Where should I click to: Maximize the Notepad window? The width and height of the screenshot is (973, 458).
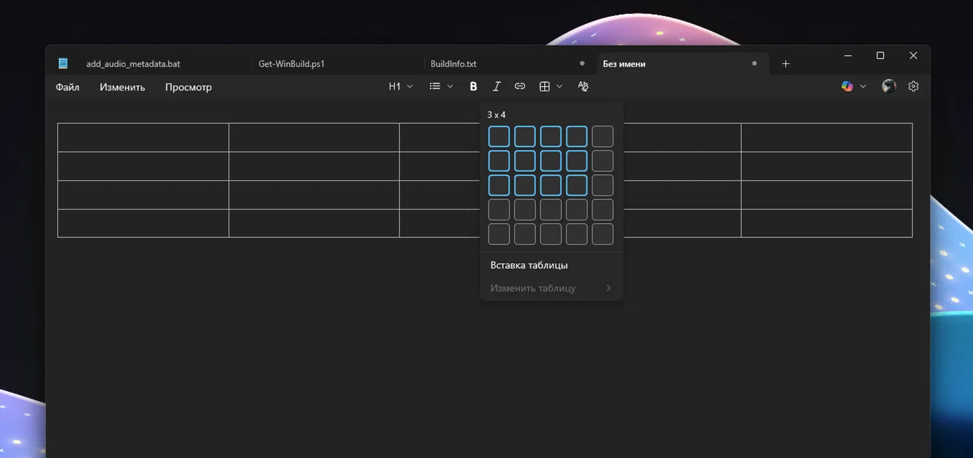pyautogui.click(x=880, y=56)
